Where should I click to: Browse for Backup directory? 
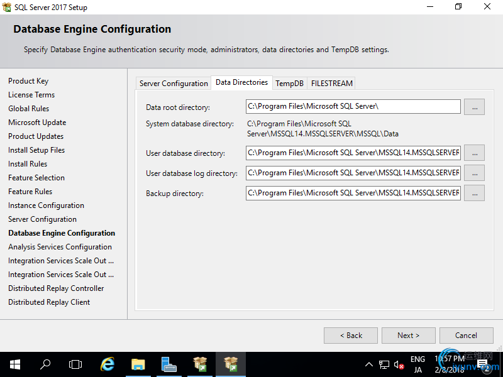[x=475, y=194]
